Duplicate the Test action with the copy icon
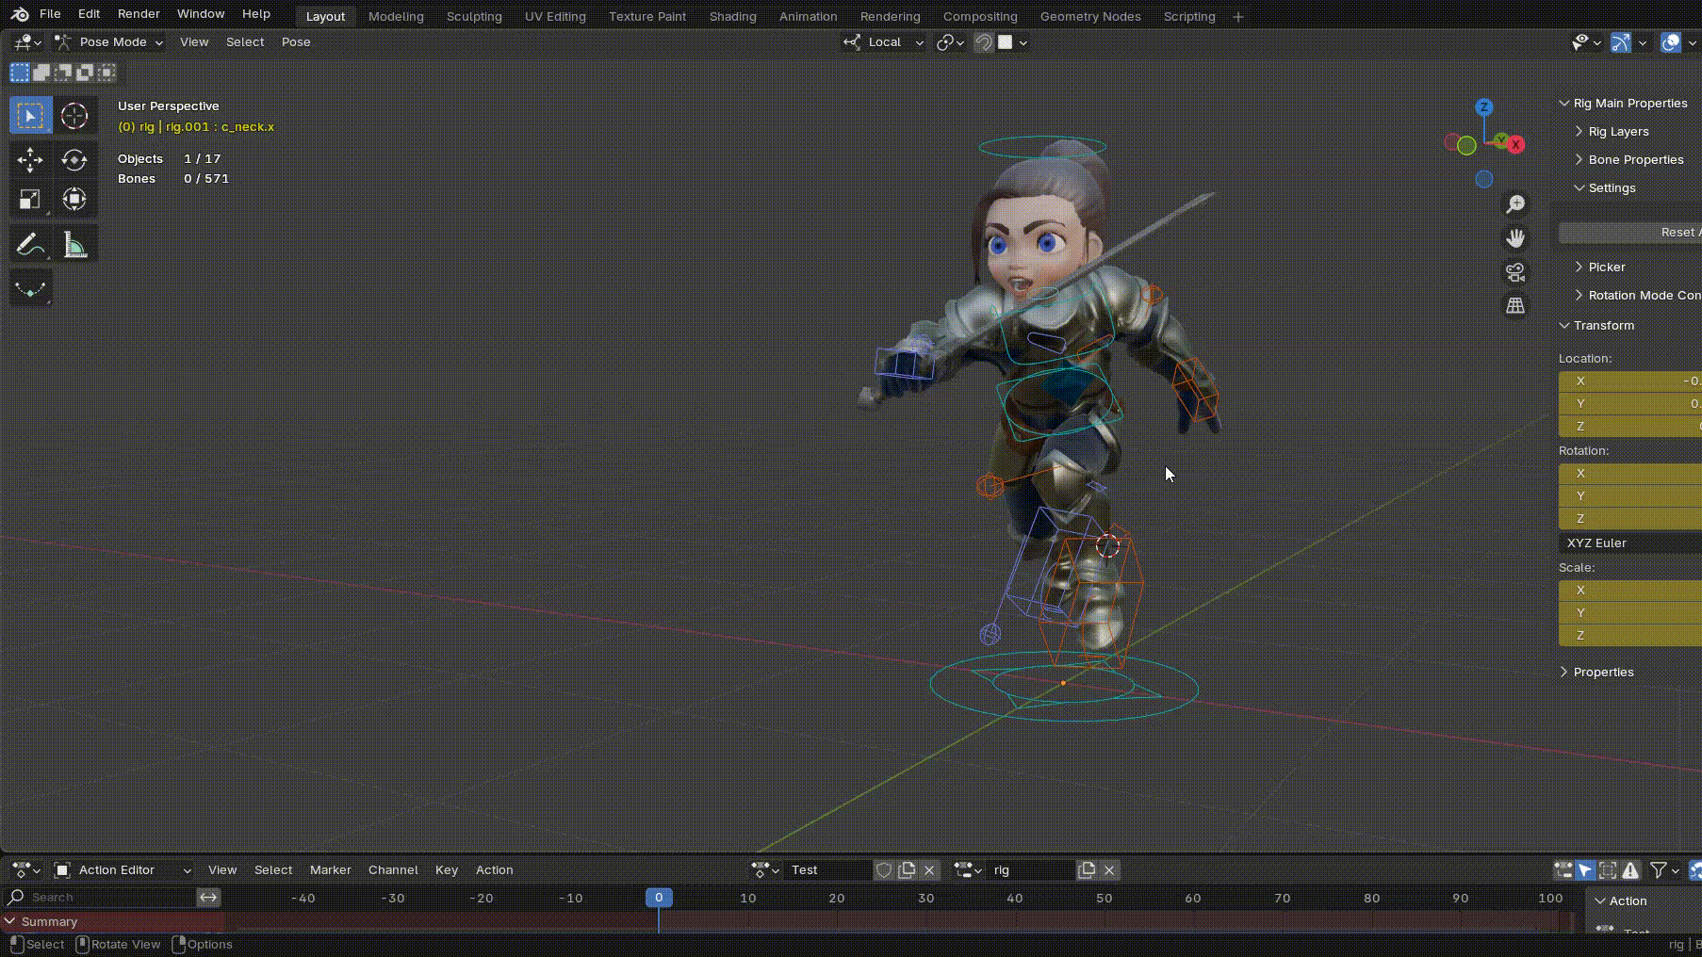Screen dimensions: 1702x957 [907, 870]
